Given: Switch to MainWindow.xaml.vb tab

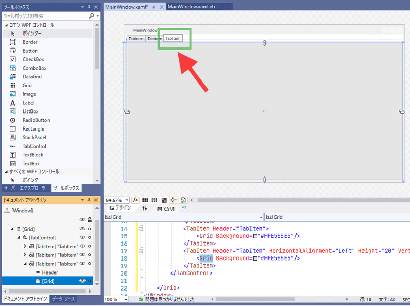Looking at the screenshot, I should (191, 6).
